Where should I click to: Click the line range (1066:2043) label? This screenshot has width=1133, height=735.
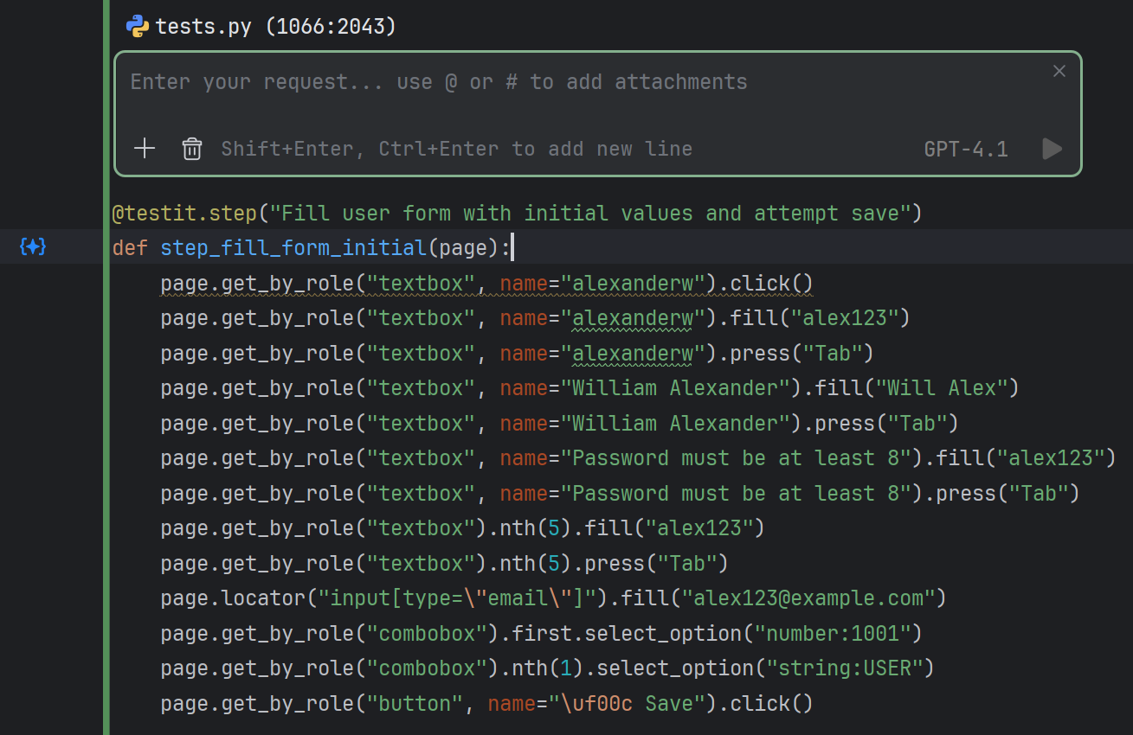[333, 25]
